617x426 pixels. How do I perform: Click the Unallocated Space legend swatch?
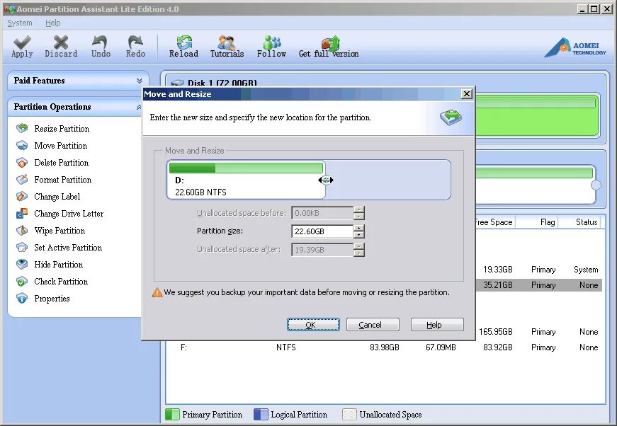(x=349, y=414)
